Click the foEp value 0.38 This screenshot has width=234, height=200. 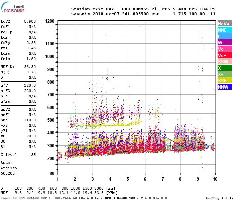pyautogui.click(x=31, y=43)
